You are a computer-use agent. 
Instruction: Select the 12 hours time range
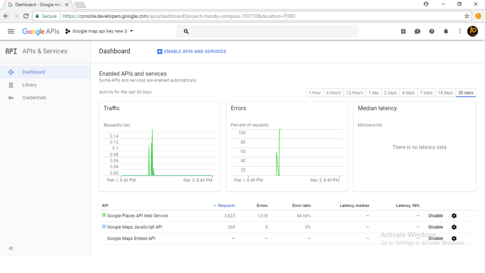click(354, 93)
